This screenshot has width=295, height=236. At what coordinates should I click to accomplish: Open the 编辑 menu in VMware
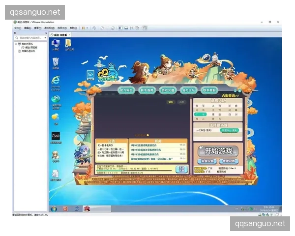tap(28, 28)
